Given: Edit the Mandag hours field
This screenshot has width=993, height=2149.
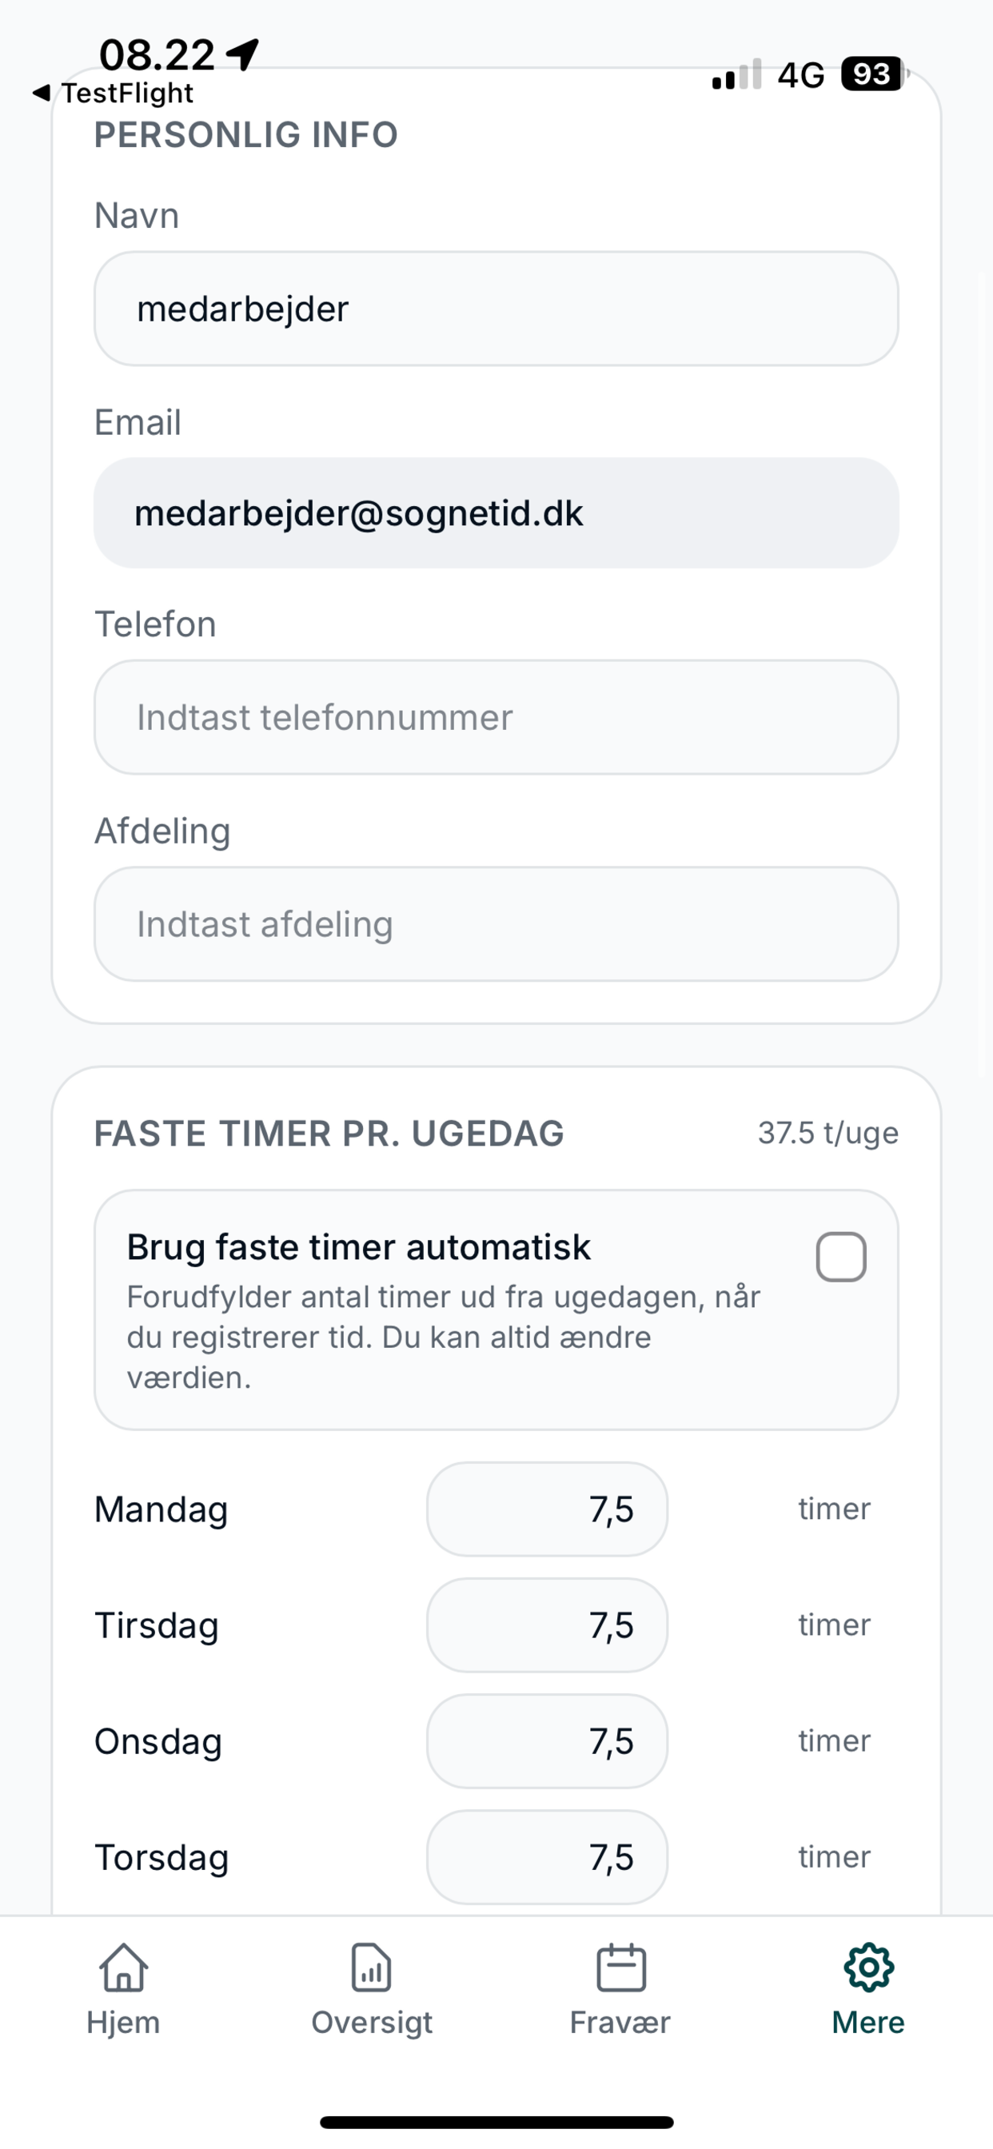Looking at the screenshot, I should point(548,1509).
